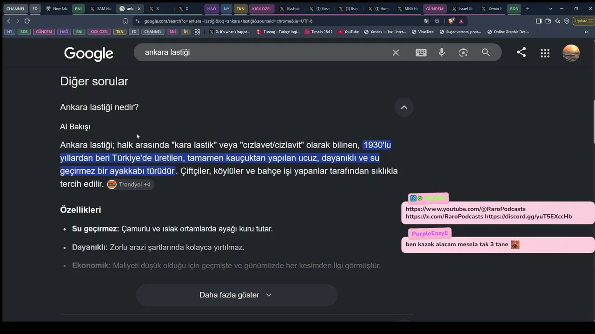Open a new tab with the plus icon
Image resolution: width=595 pixels, height=334 pixels.
528,8
